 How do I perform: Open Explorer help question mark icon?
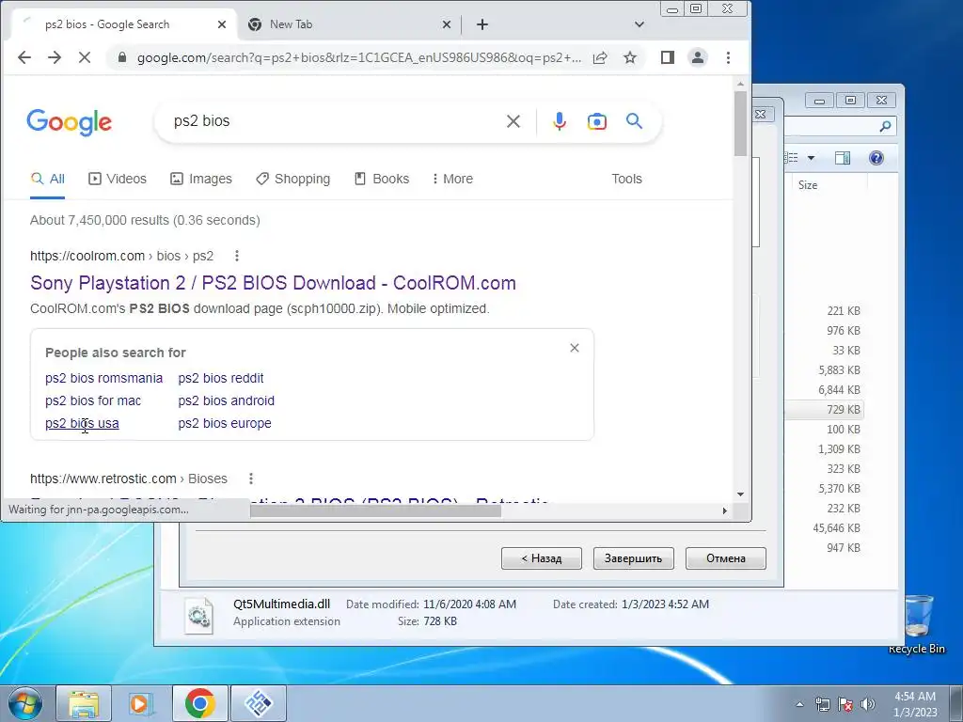(876, 158)
